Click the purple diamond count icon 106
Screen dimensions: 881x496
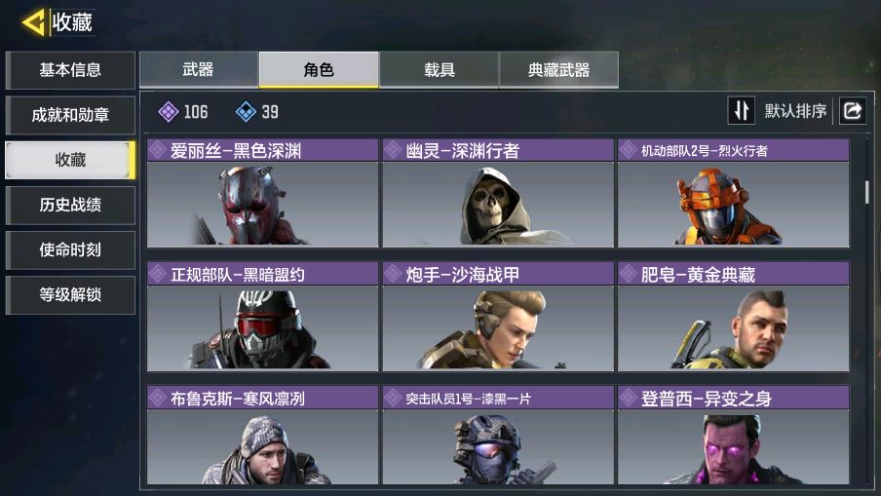tap(169, 112)
